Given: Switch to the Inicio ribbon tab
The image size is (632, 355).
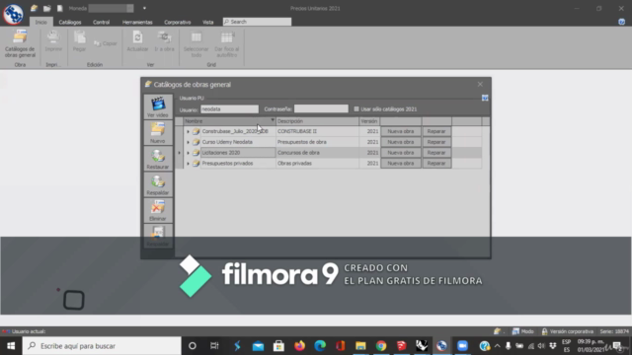Looking at the screenshot, I should 40,22.
